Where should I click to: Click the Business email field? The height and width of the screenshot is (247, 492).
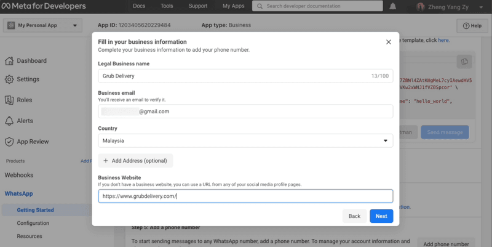coord(245,111)
